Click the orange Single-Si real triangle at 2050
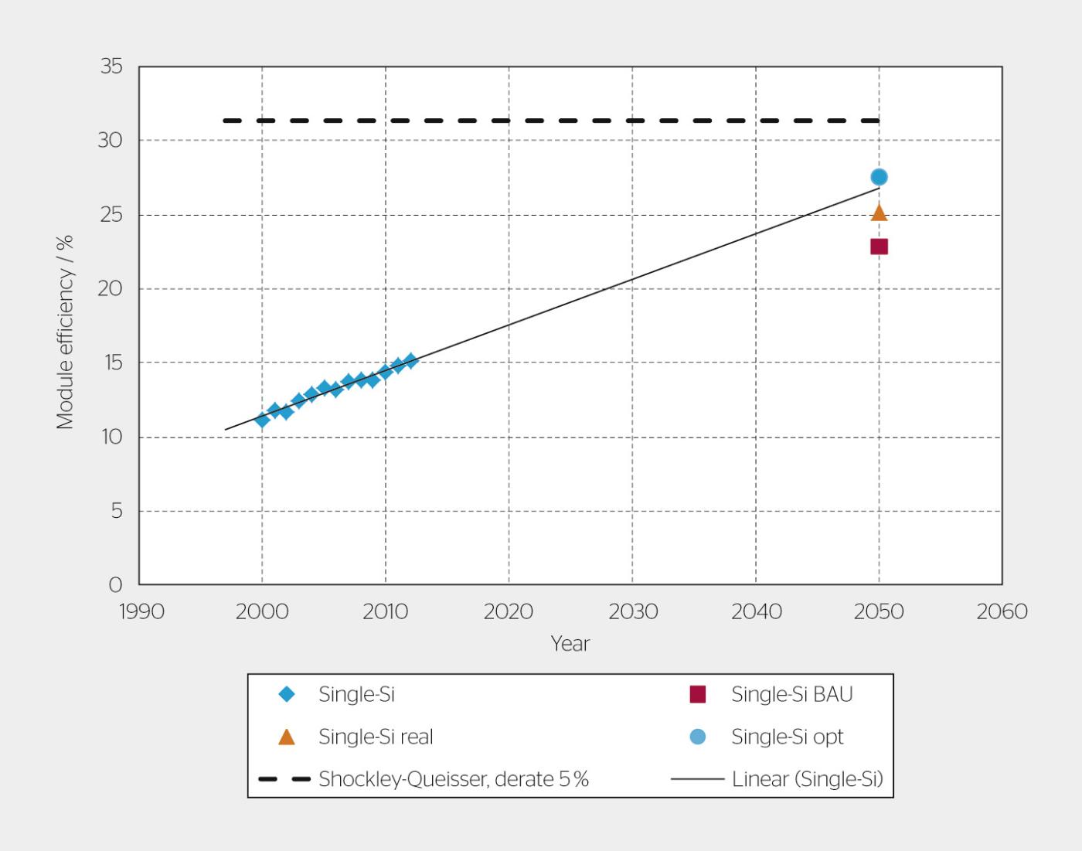The image size is (1082, 851). (x=879, y=213)
